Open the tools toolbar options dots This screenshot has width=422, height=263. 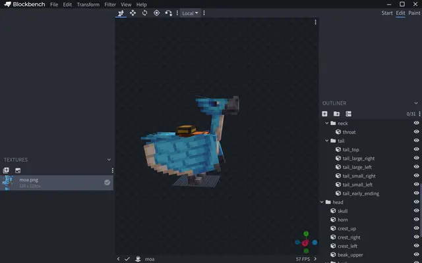tap(177, 13)
